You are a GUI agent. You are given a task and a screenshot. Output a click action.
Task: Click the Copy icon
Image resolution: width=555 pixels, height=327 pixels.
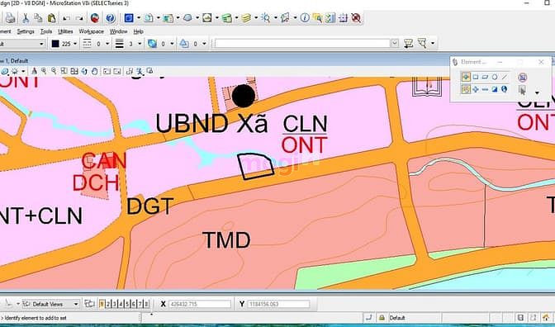coord(38,18)
